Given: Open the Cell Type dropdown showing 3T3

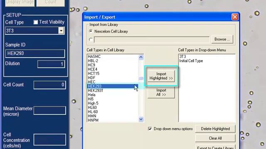Looking at the screenshot, I should pos(61,31).
